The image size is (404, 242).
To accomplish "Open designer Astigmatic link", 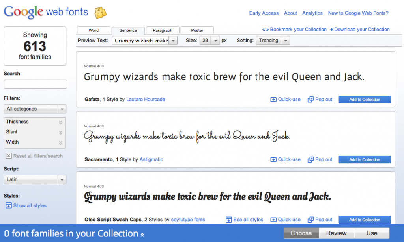I will (151, 159).
